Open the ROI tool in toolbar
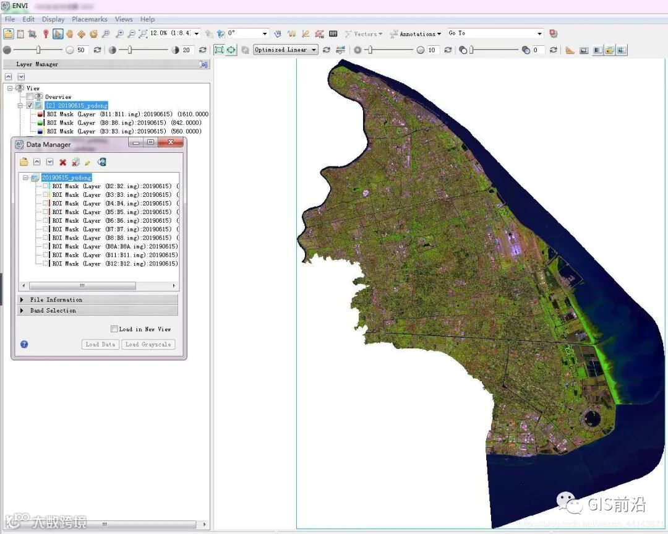 (319, 34)
